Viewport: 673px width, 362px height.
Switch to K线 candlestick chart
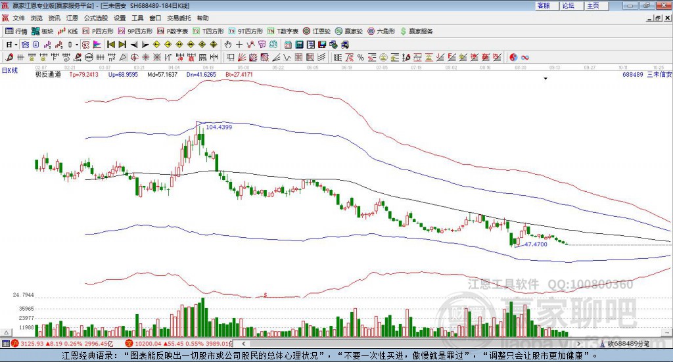[68, 32]
